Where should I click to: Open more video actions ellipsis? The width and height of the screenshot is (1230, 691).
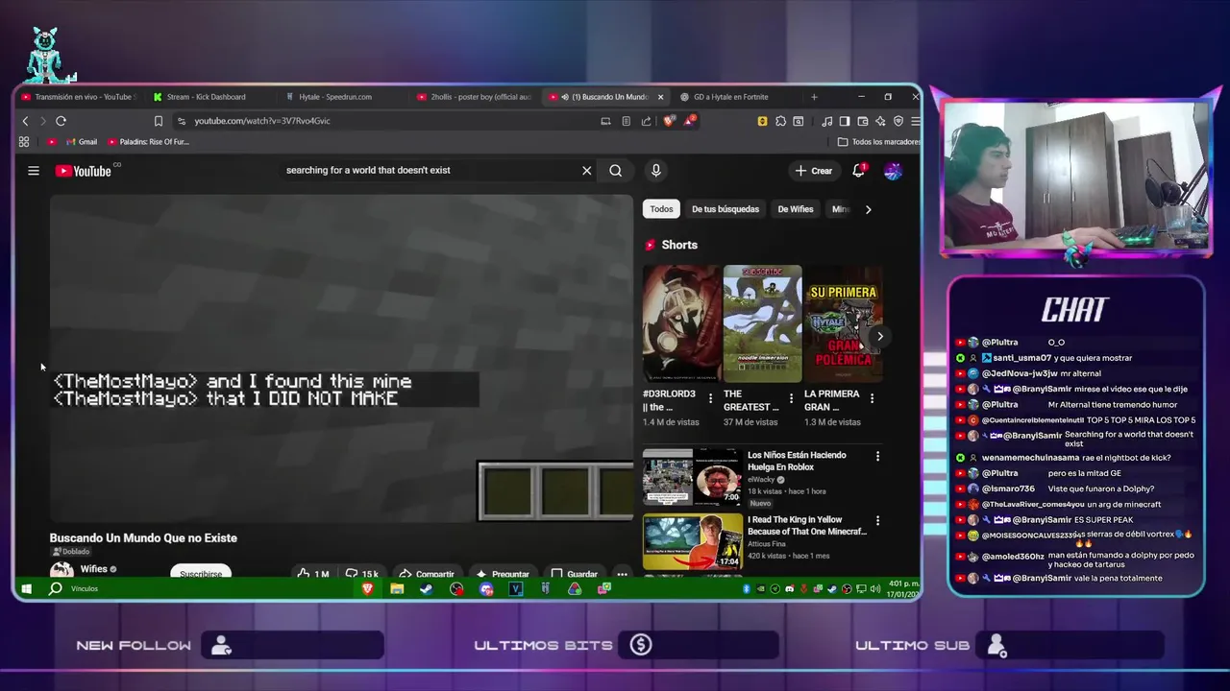coord(622,573)
